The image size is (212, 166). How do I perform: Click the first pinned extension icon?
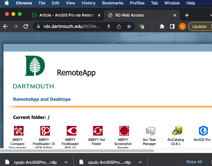point(142,26)
